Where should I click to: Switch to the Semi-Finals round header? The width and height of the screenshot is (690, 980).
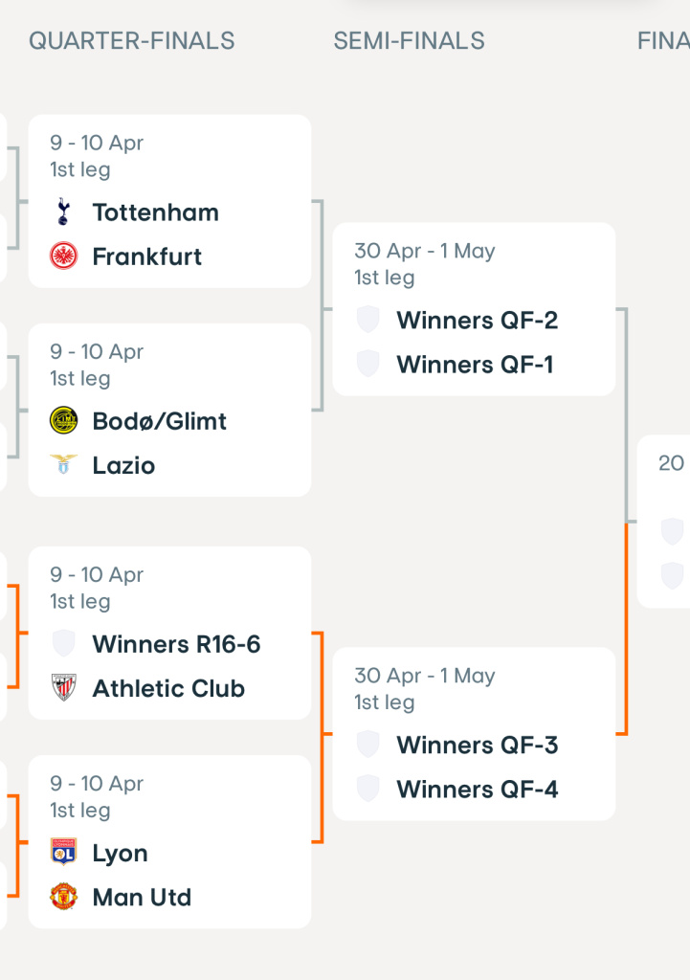coord(409,41)
